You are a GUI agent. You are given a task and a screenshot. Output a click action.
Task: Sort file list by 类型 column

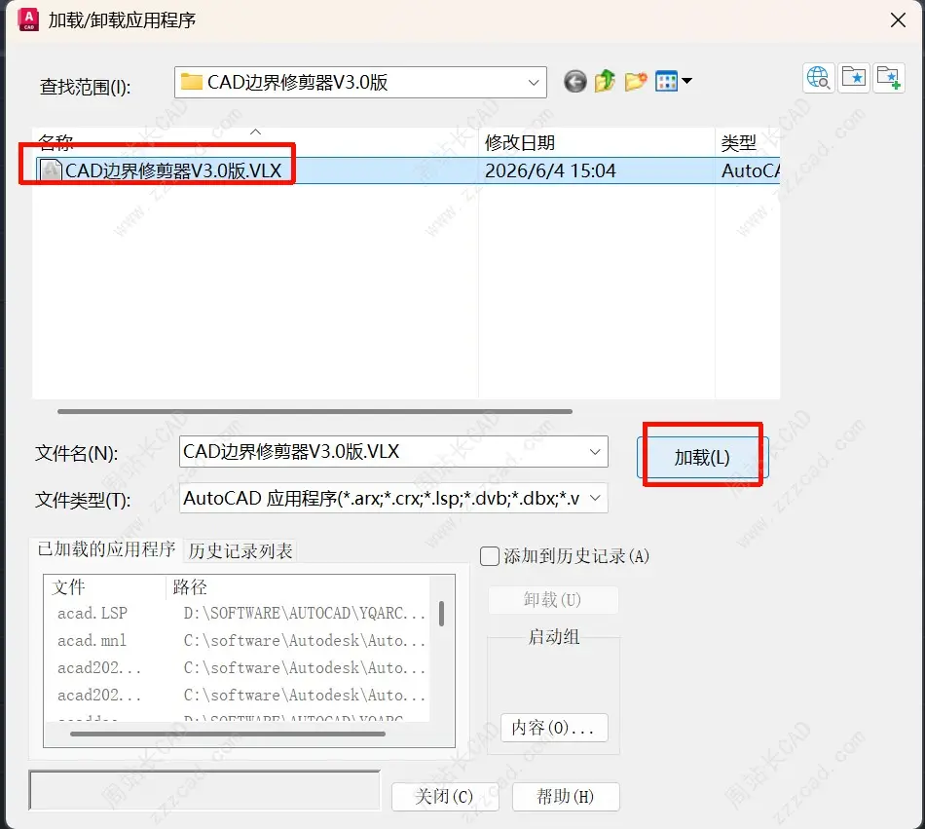coord(748,142)
